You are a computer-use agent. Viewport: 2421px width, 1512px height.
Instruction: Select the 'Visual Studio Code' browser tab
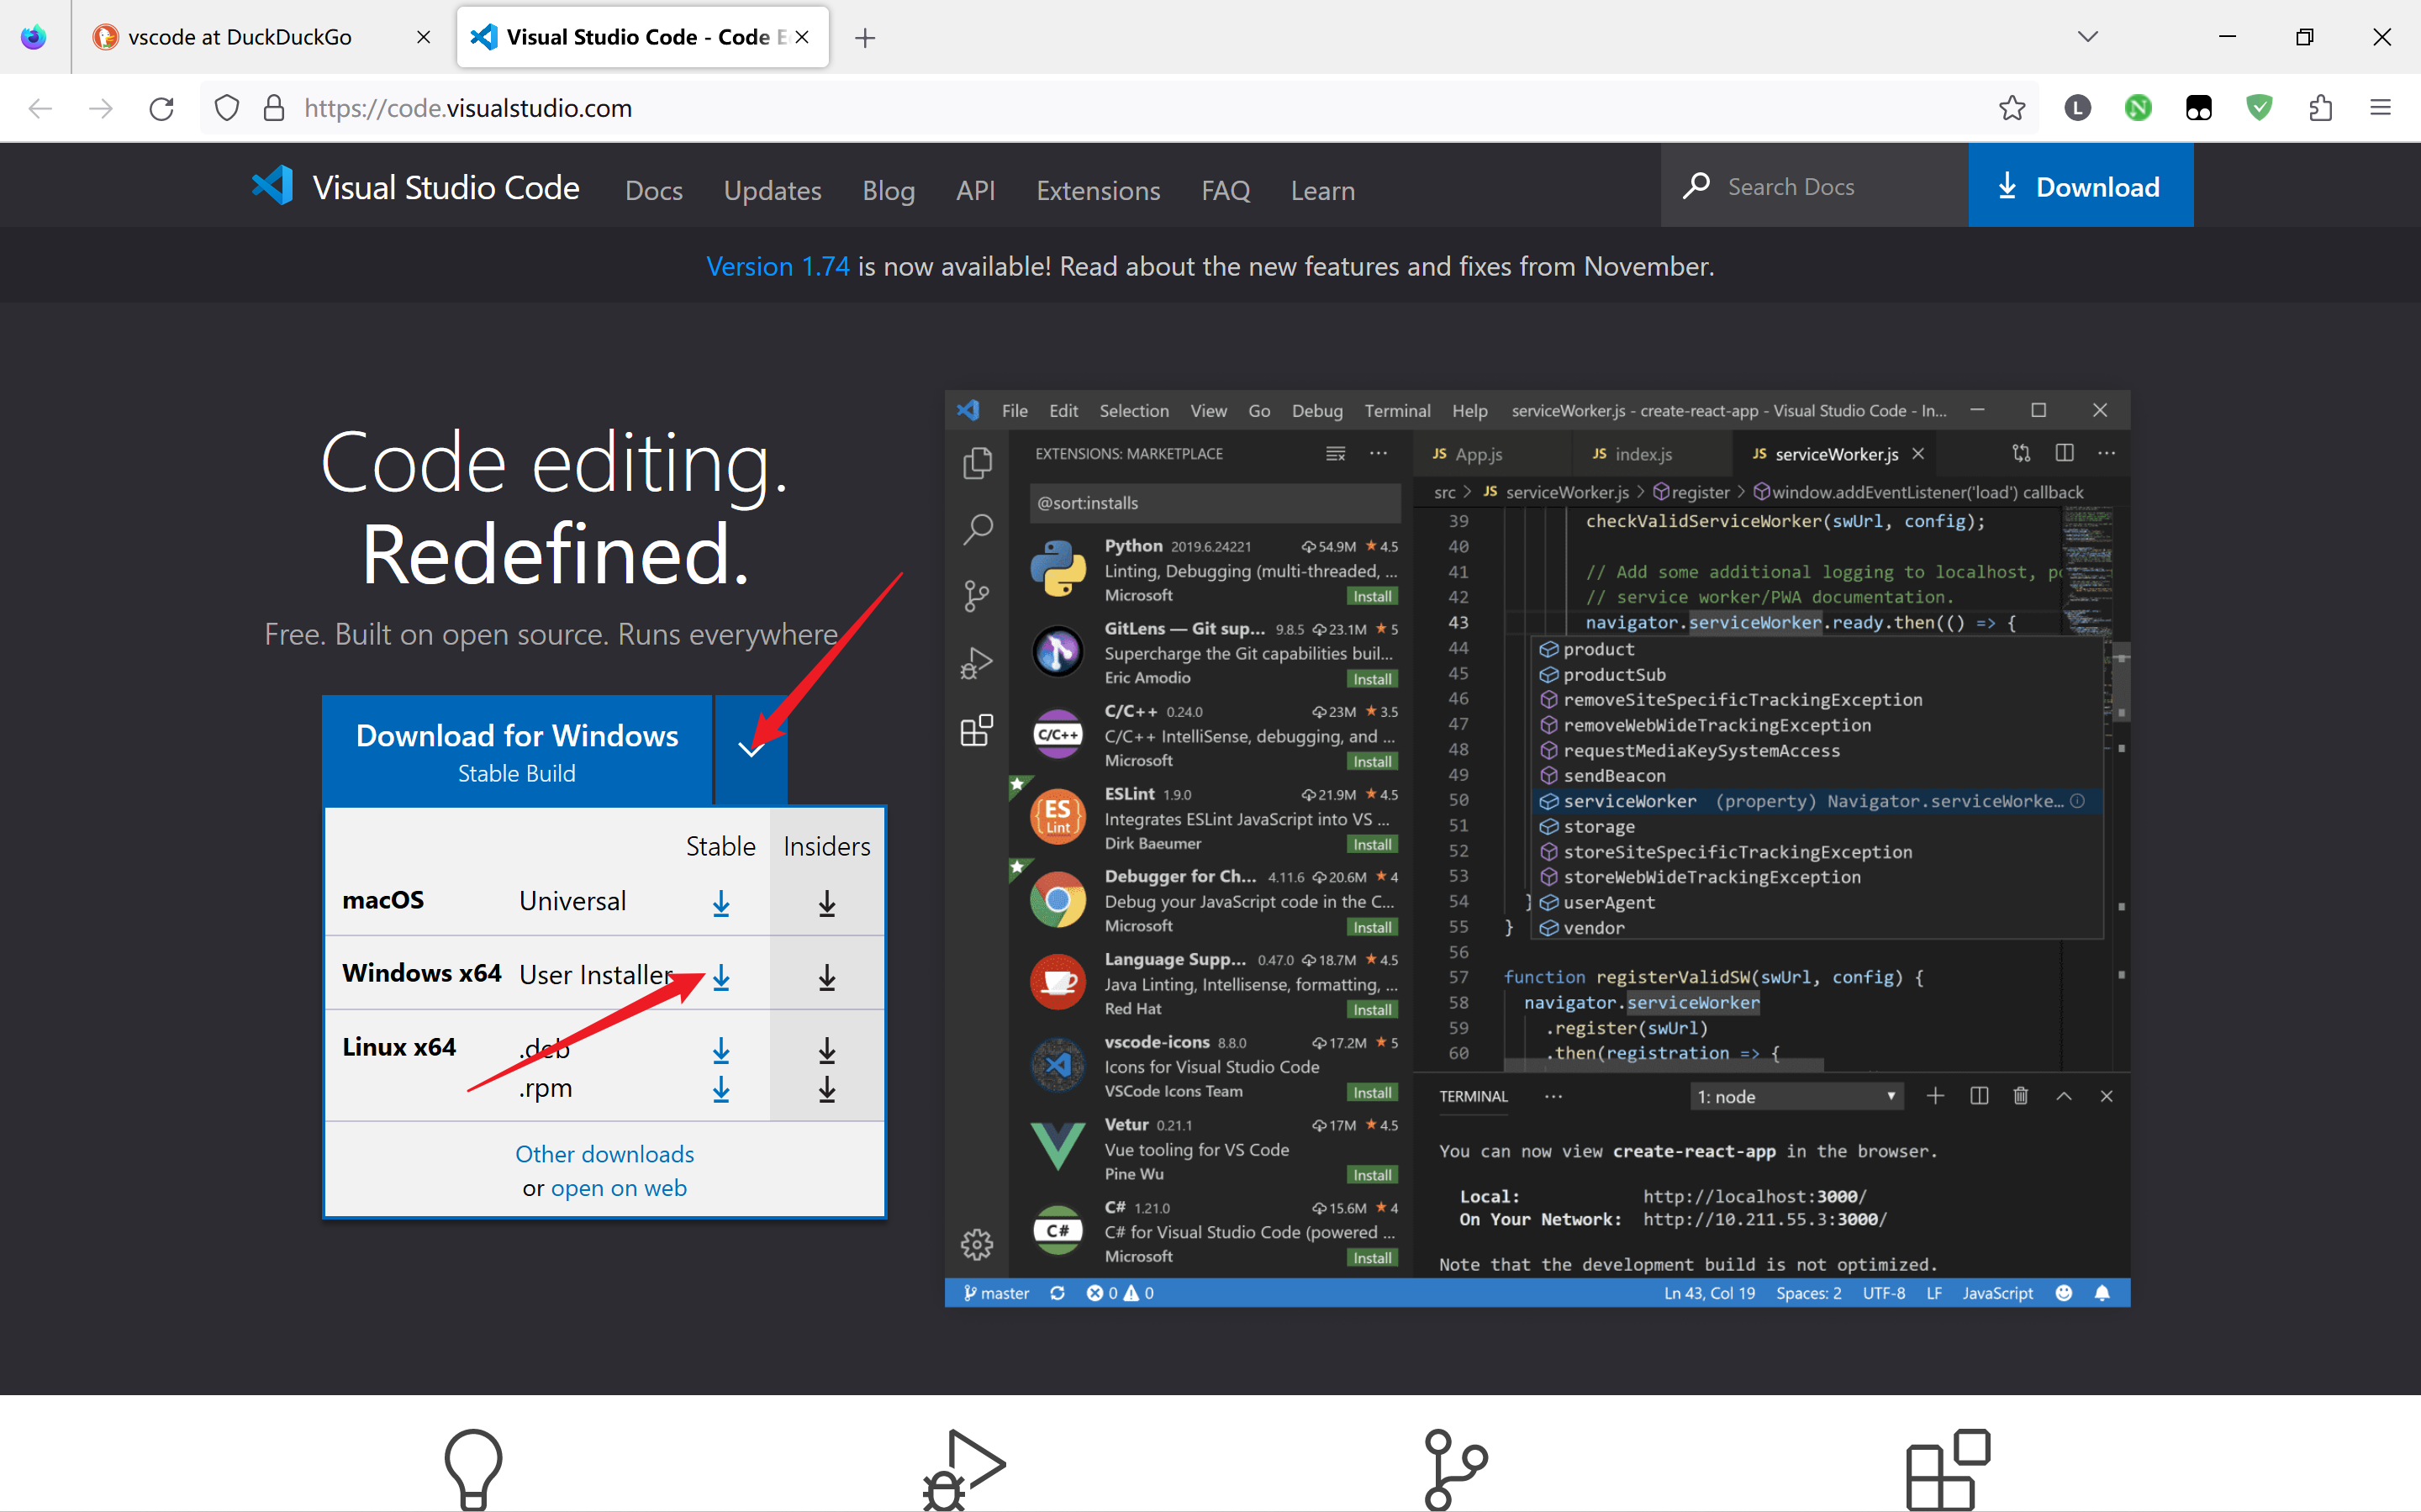[x=643, y=37]
